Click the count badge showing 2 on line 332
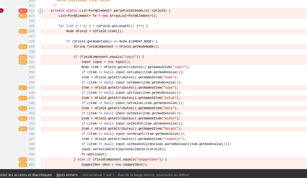Viewport: 307px width, 178px height. (x=22, y=62)
